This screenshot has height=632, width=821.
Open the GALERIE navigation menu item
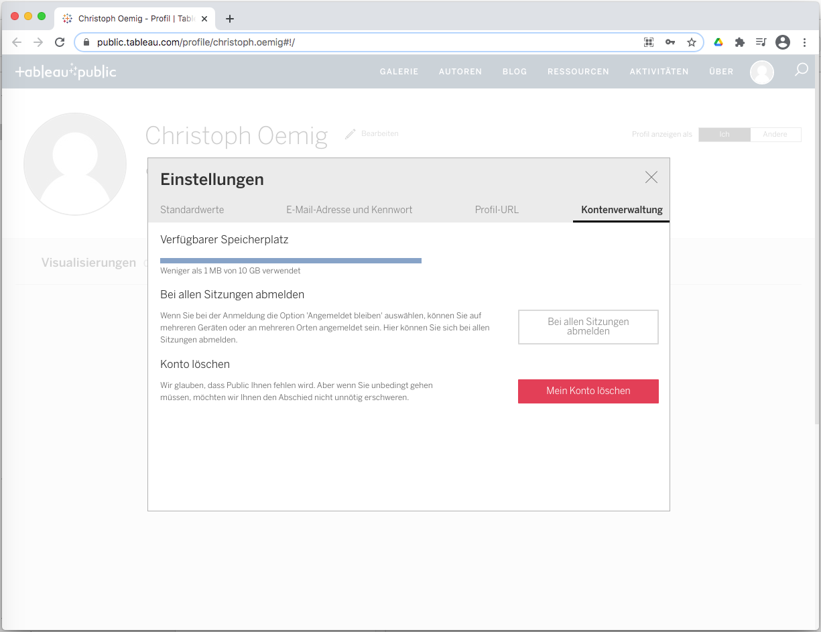pyautogui.click(x=399, y=72)
